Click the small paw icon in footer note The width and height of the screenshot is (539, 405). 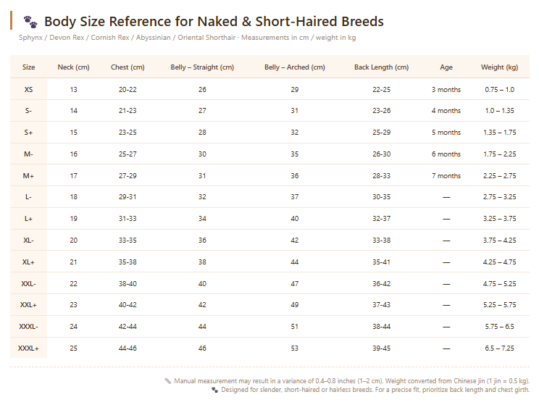pyautogui.click(x=215, y=390)
